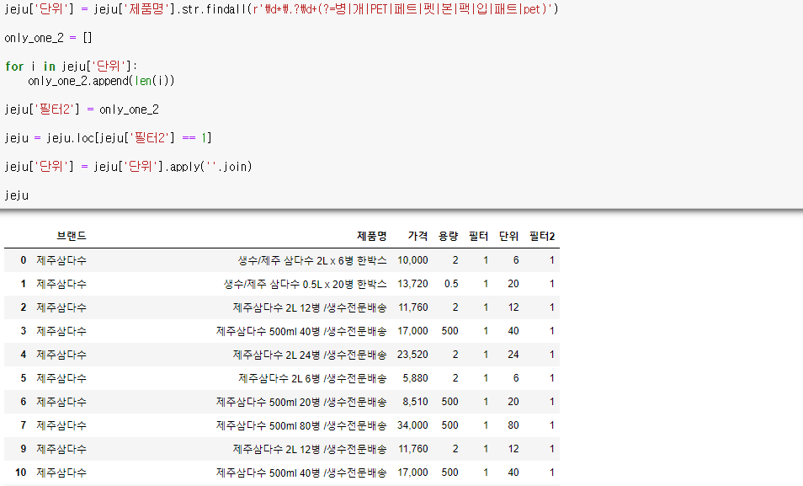
Task: Click the 단위 column header
Action: coord(508,236)
